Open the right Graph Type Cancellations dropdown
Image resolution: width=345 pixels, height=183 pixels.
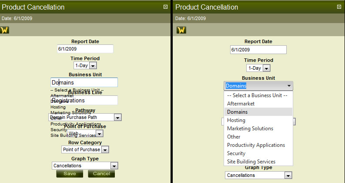coord(288,175)
